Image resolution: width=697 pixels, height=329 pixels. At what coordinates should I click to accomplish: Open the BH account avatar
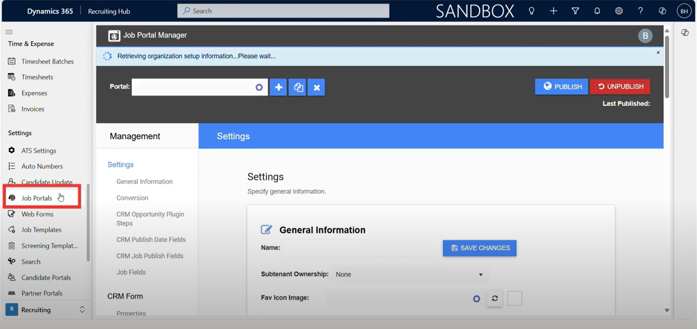pyautogui.click(x=684, y=11)
